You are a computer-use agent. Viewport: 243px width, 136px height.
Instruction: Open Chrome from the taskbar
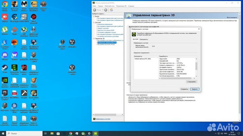point(71,134)
